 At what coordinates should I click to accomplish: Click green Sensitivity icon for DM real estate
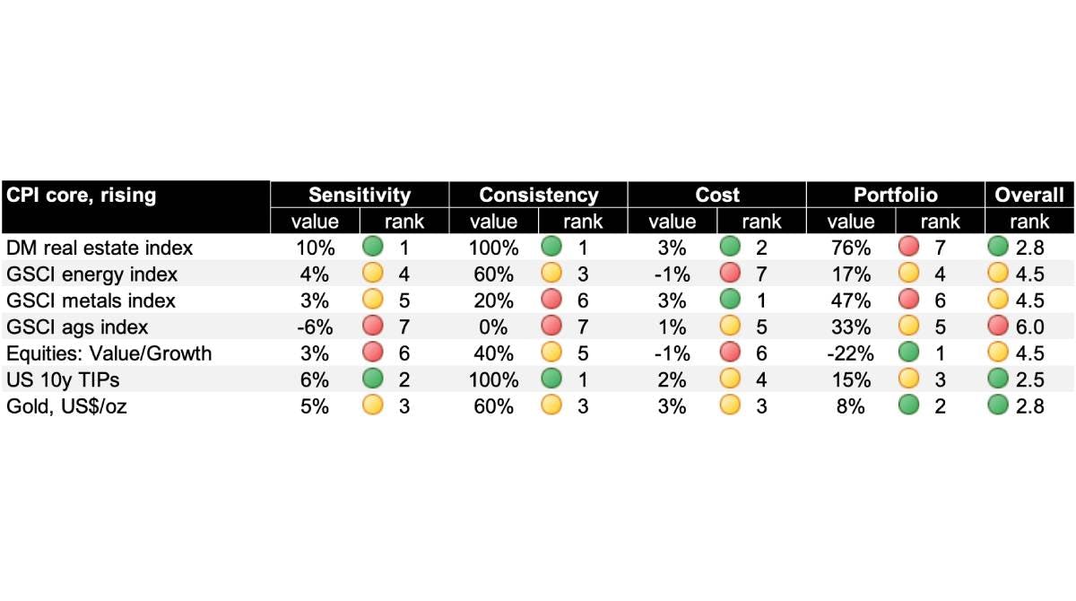pos(373,247)
